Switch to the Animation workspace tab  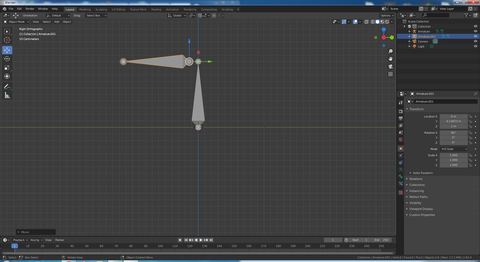point(172,9)
